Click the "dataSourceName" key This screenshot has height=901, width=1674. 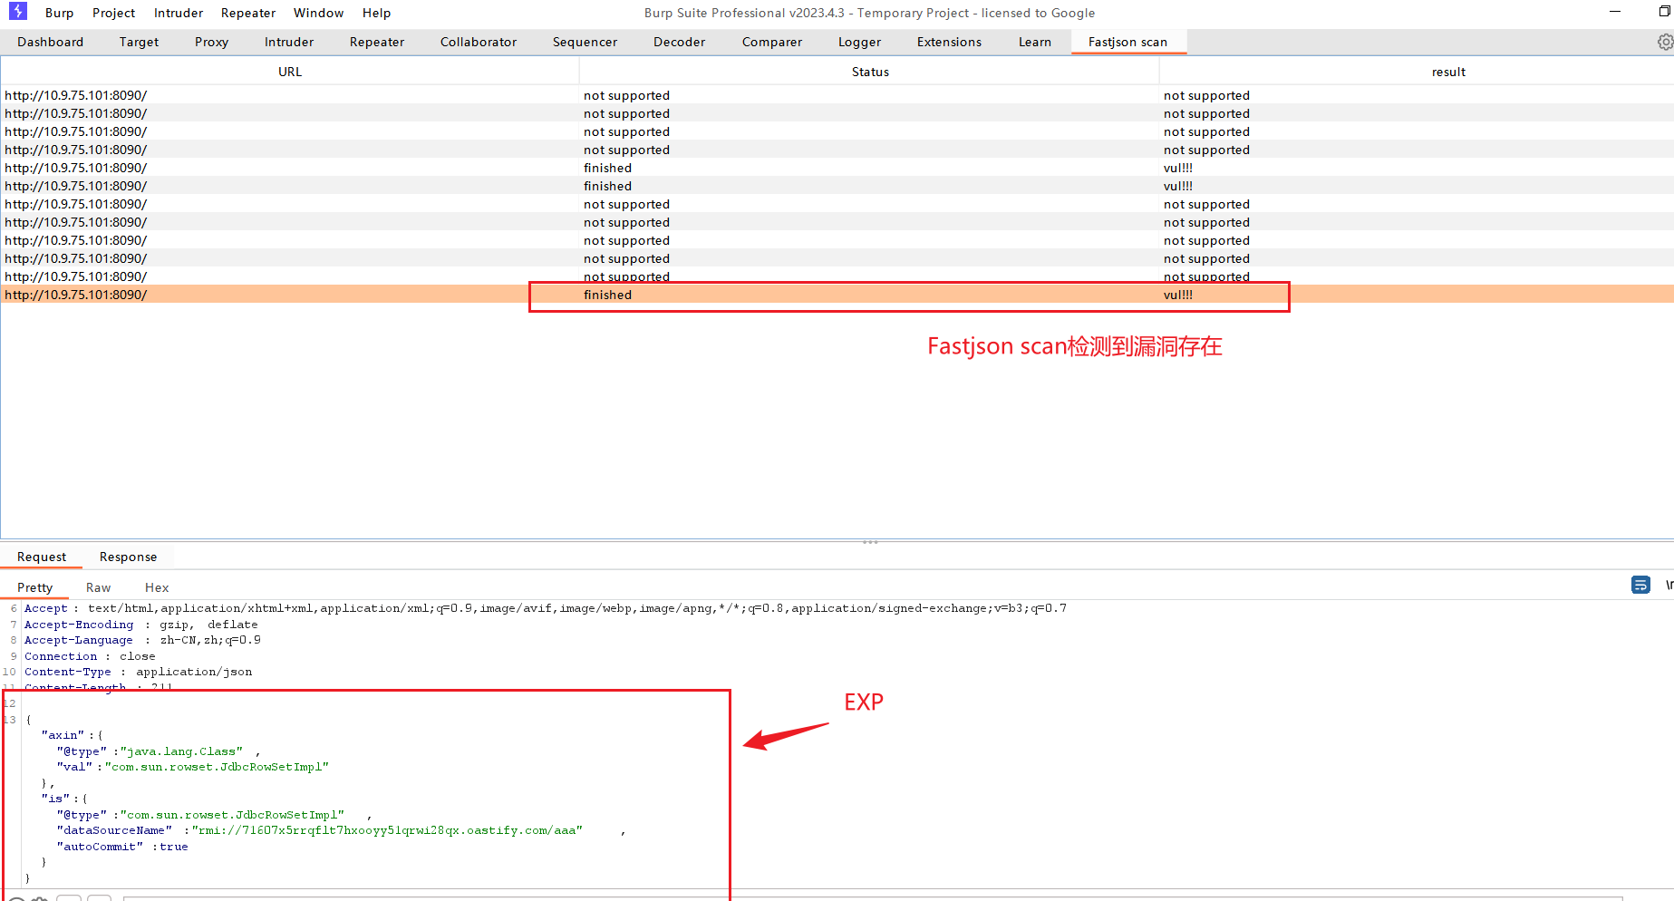click(x=114, y=830)
